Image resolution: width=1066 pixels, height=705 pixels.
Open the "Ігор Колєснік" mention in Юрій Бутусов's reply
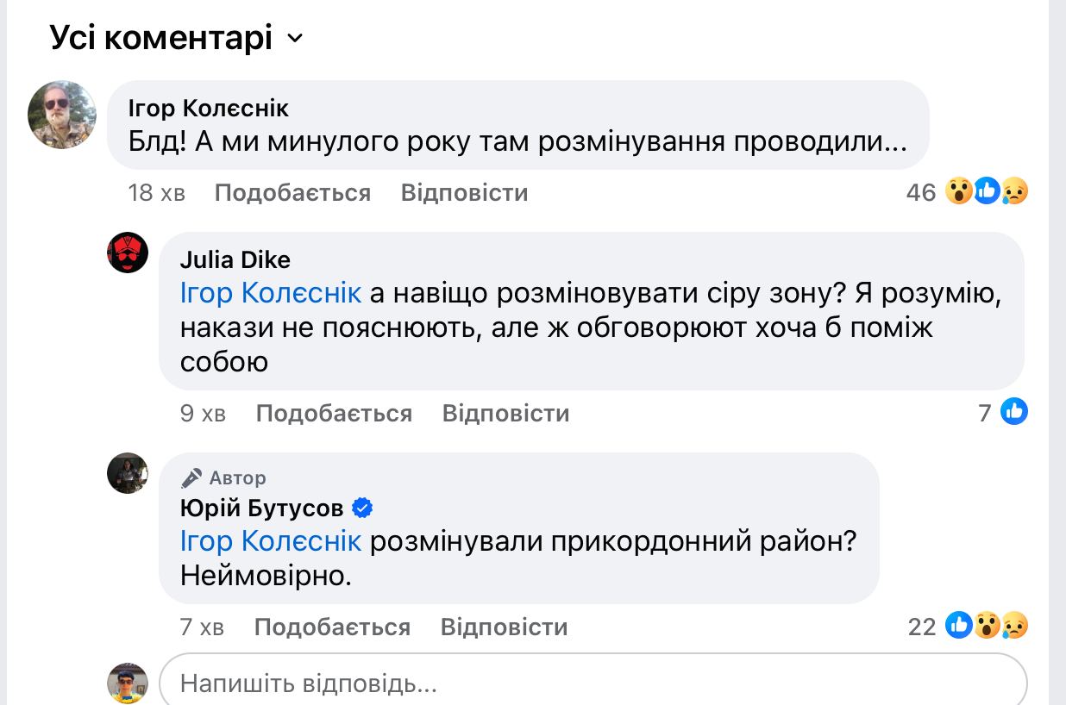click(x=270, y=541)
